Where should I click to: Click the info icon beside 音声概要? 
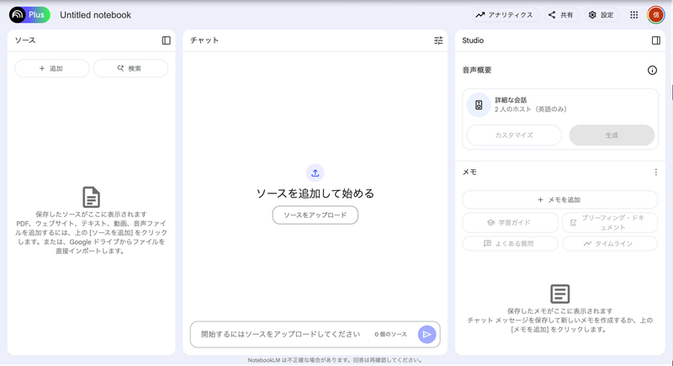pos(652,71)
